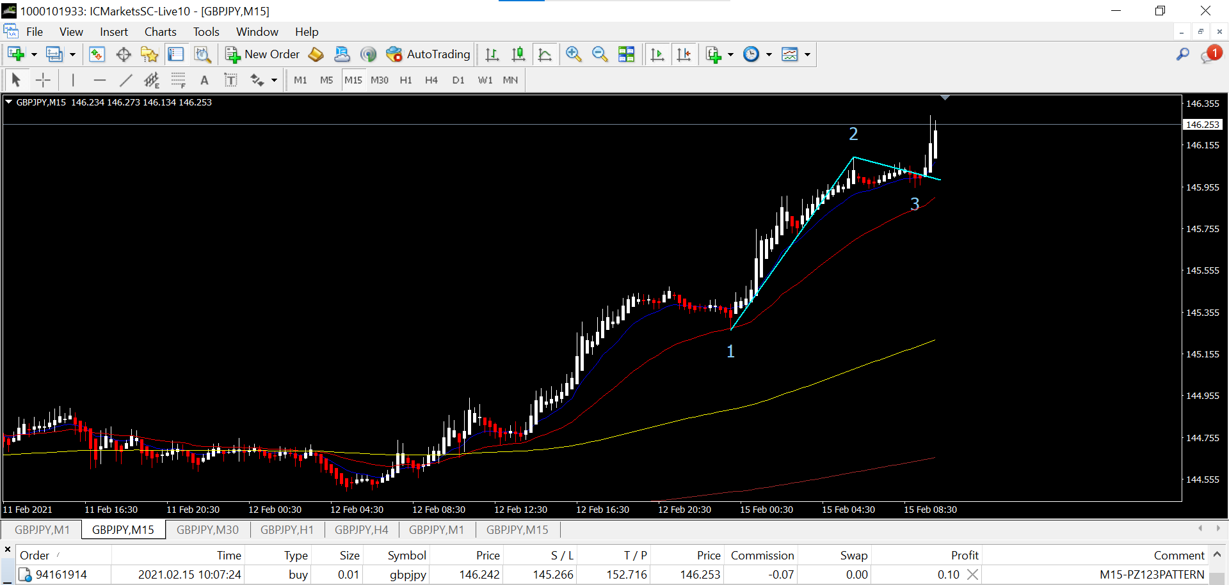Image resolution: width=1229 pixels, height=585 pixels.
Task: Click the New Order button
Action: (x=262, y=54)
